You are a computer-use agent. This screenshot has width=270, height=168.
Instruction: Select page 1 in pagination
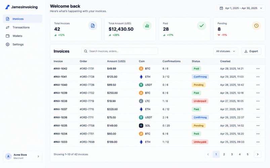(216, 155)
